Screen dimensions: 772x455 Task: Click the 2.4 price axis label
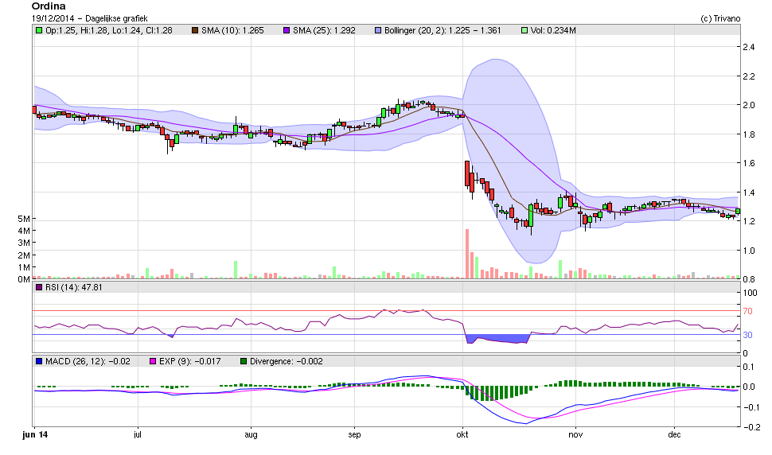click(749, 47)
